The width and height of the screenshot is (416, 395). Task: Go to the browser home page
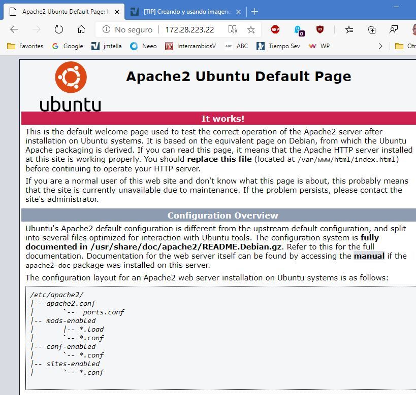(81, 29)
